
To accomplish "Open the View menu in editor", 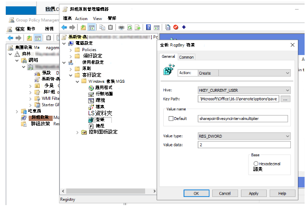I will click(x=97, y=19).
